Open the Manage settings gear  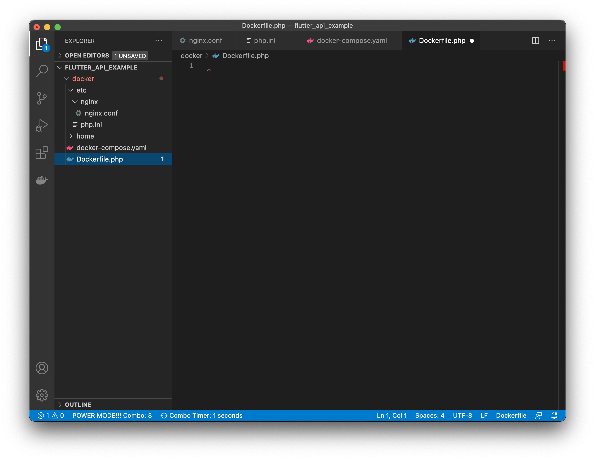[42, 395]
